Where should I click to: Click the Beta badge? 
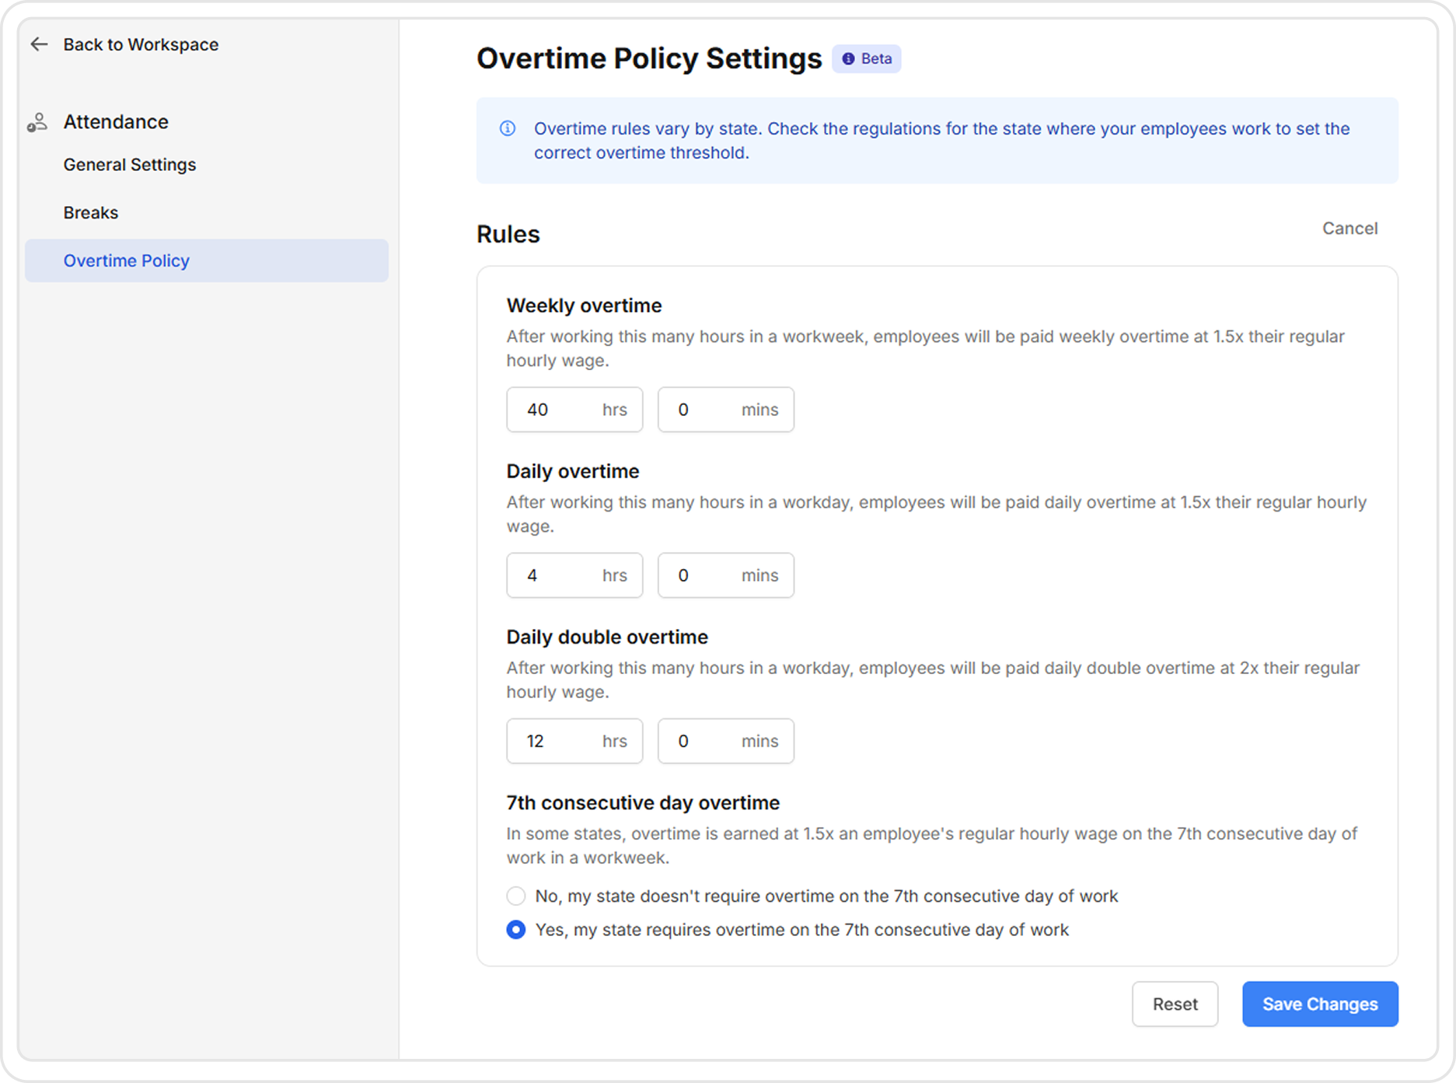point(866,58)
